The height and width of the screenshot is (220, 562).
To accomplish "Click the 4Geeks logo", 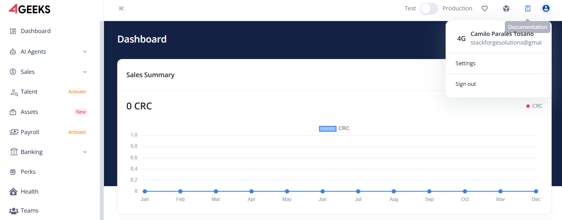I will (x=29, y=9).
